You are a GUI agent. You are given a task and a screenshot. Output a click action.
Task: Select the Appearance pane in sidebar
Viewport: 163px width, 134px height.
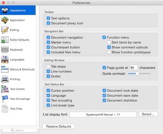coord(18,10)
